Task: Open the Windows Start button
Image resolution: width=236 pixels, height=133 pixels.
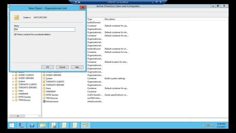Action: [x=12, y=125]
